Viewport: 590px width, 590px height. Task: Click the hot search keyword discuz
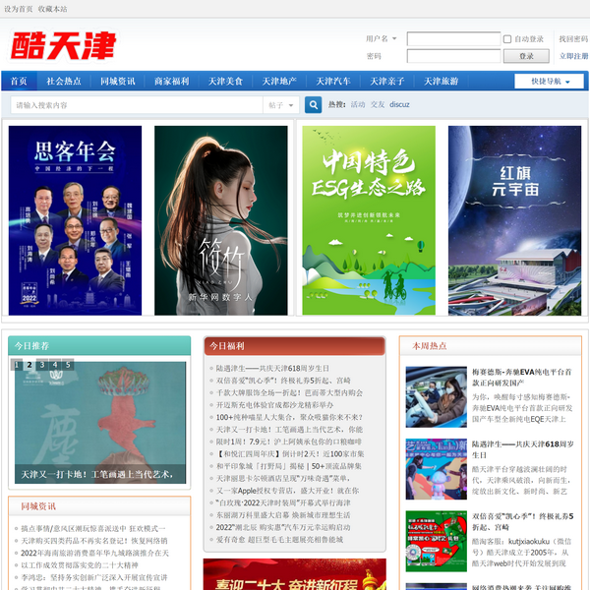[x=399, y=104]
